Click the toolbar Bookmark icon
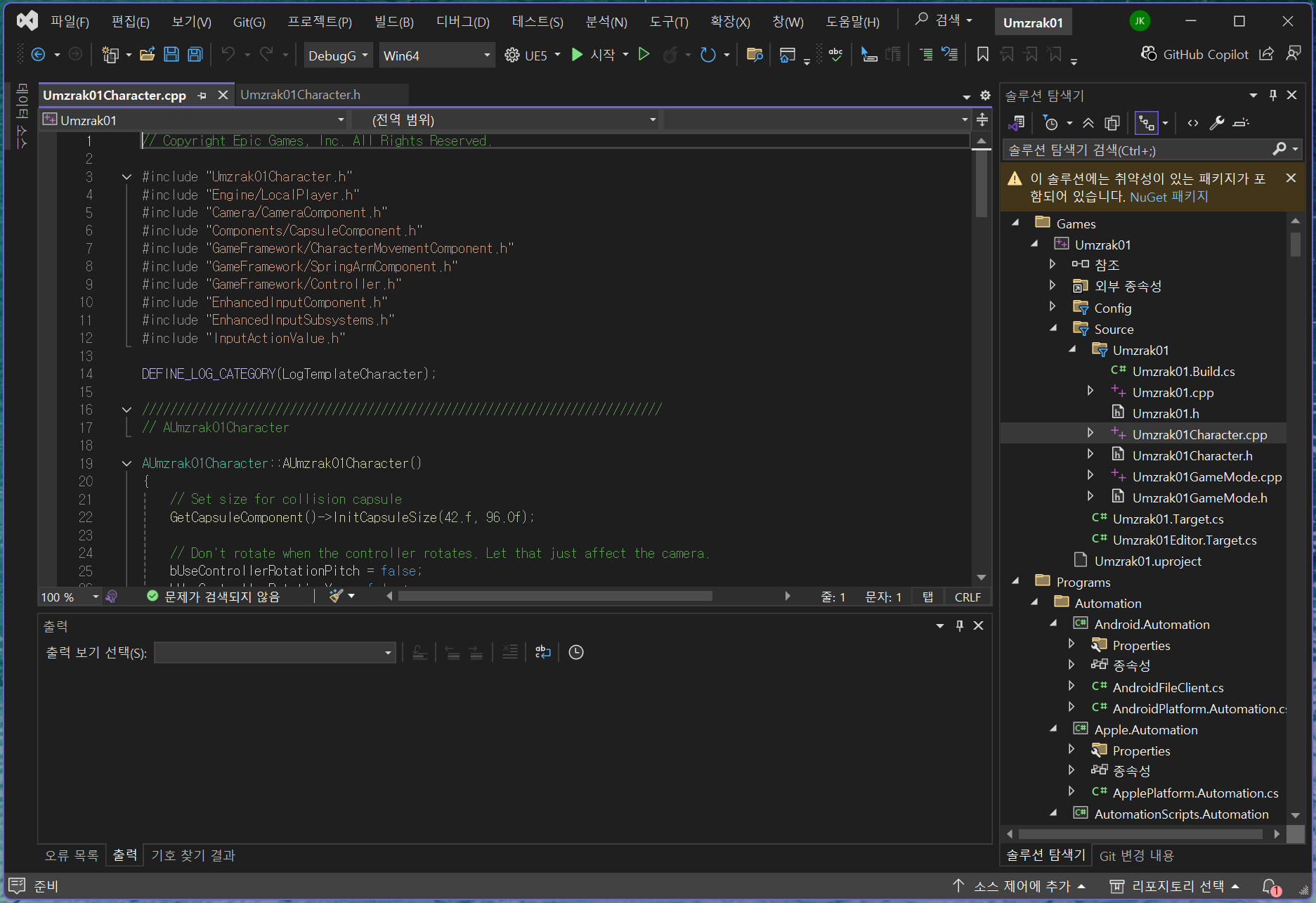1316x903 pixels. 982,54
